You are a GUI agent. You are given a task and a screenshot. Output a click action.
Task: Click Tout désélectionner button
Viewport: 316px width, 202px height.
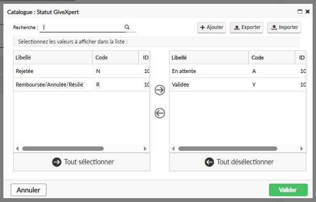coord(238,162)
